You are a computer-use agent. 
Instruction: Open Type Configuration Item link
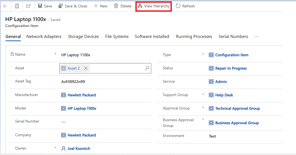click(x=232, y=55)
